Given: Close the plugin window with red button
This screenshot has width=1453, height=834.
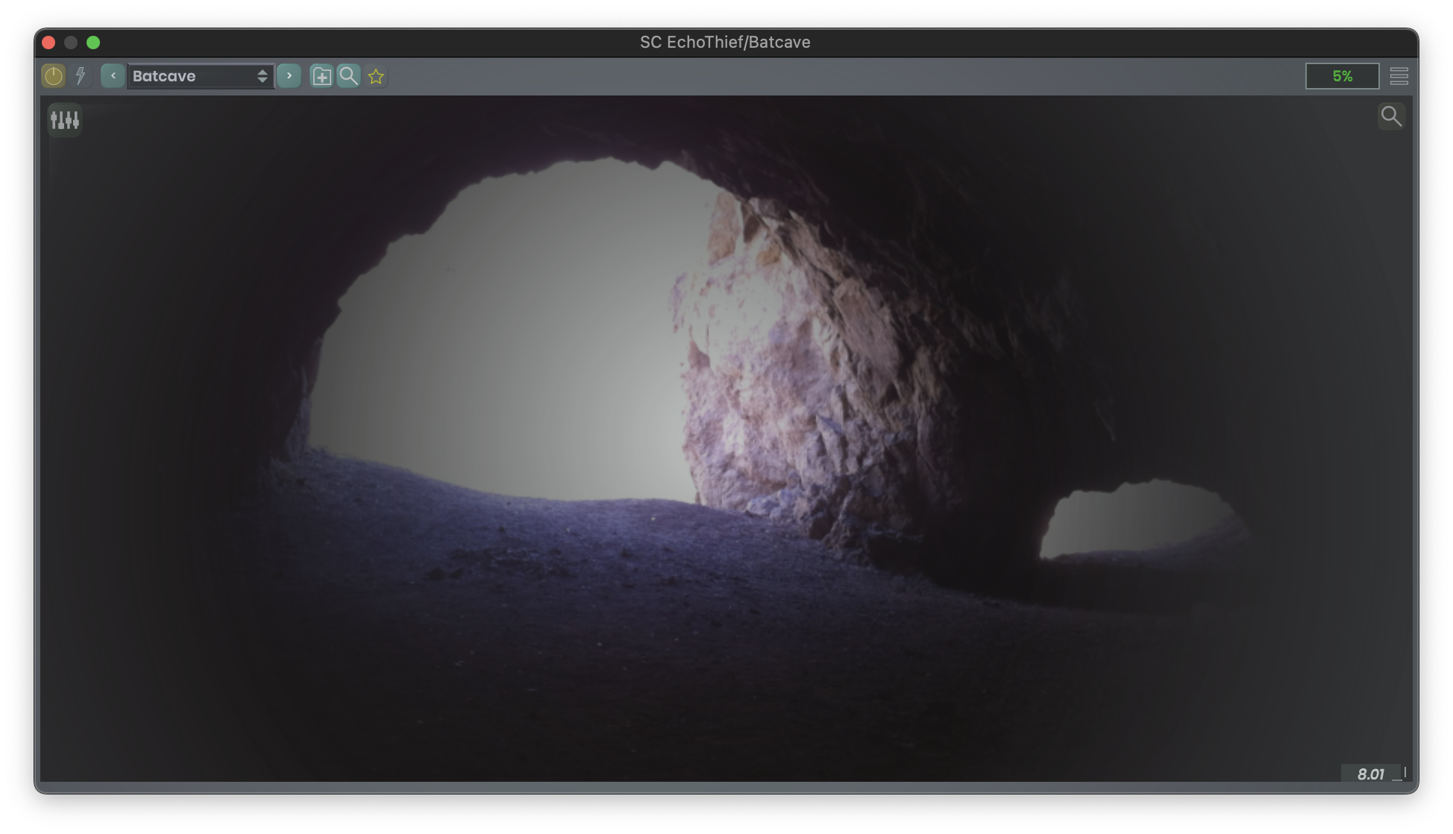Looking at the screenshot, I should pyautogui.click(x=48, y=43).
